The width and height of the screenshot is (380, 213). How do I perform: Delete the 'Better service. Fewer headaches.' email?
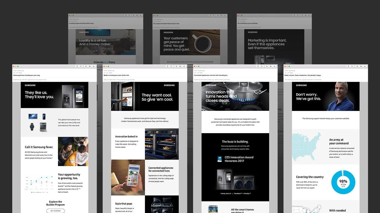coord(348,66)
